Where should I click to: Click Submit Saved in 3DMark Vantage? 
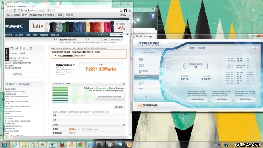click(245, 99)
